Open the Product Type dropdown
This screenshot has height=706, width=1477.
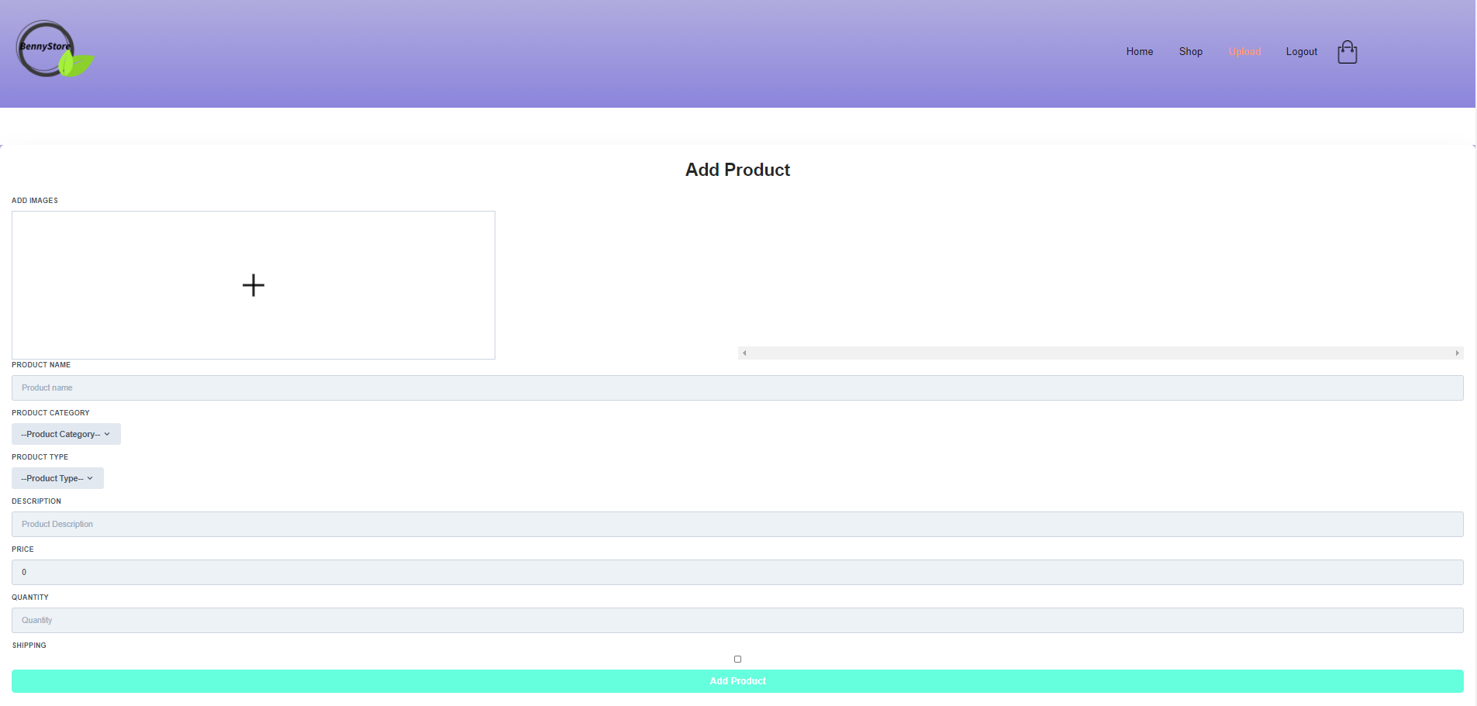pos(57,478)
